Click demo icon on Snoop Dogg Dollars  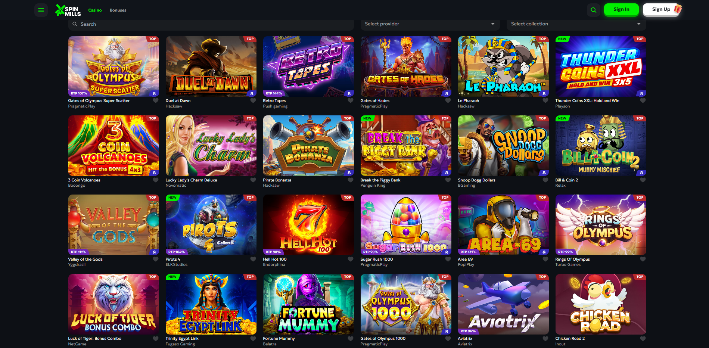click(544, 173)
